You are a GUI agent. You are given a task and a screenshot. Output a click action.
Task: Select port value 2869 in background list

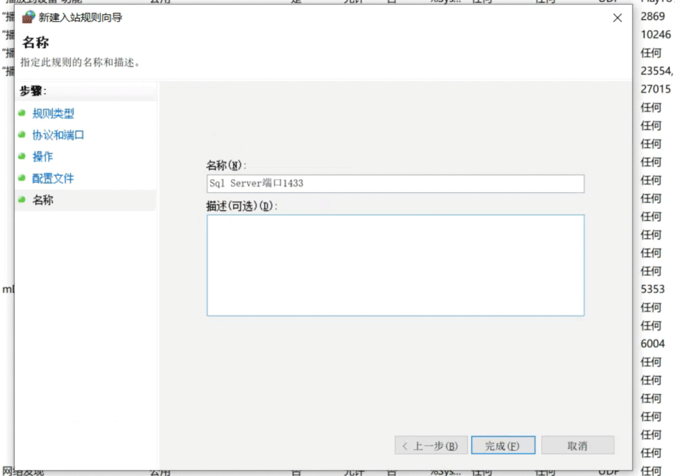[652, 17]
